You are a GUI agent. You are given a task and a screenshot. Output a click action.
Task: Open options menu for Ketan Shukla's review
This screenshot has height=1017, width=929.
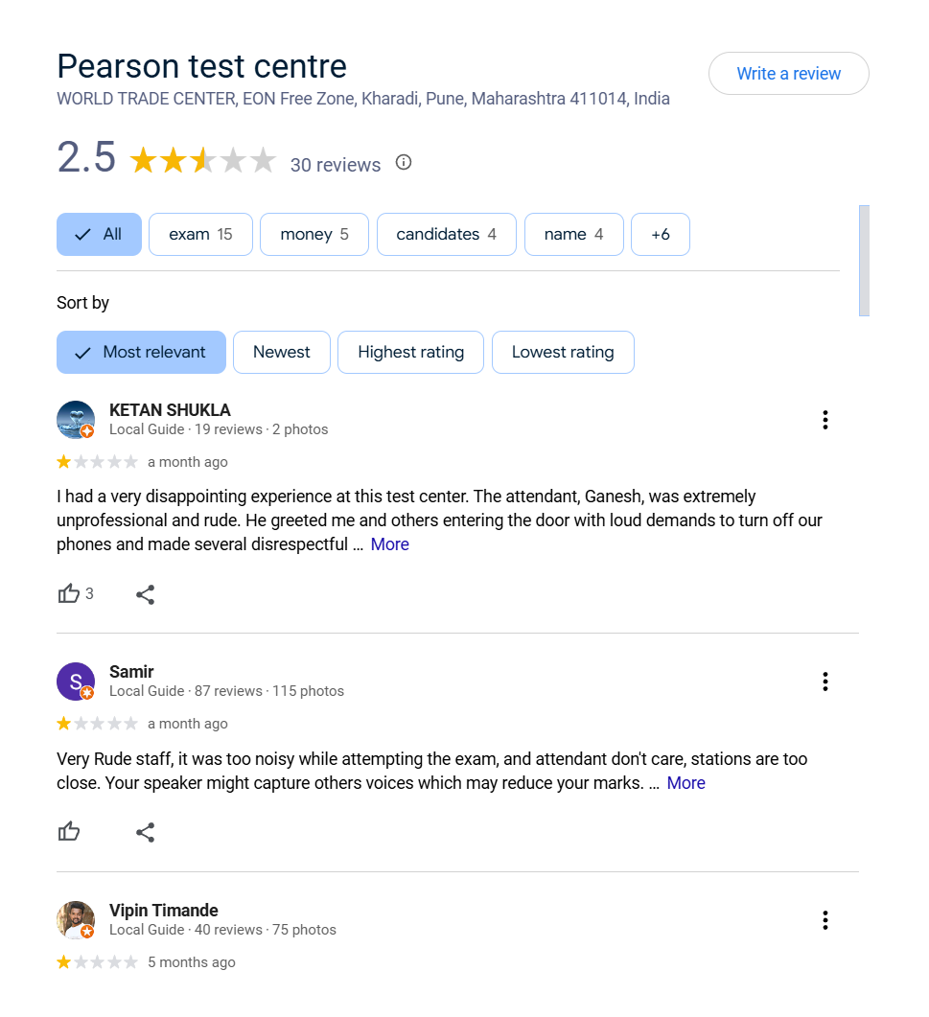(824, 420)
